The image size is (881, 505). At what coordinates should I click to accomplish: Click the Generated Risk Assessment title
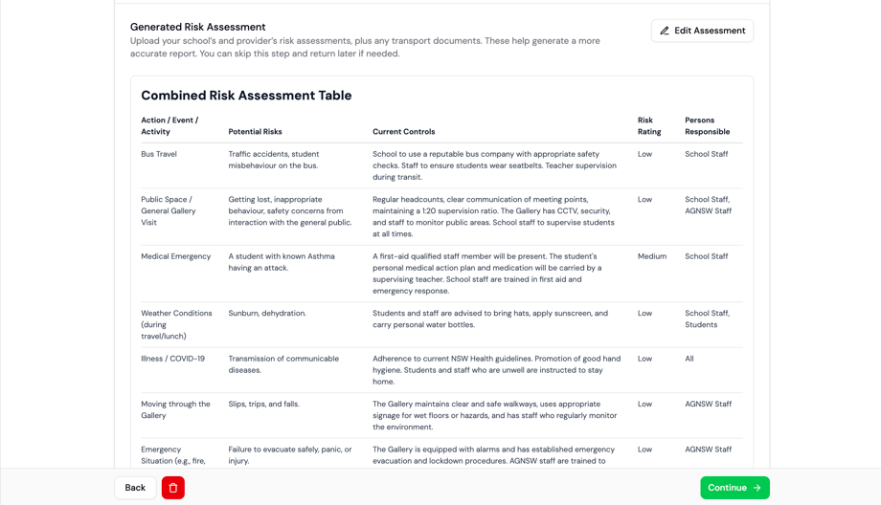(197, 27)
